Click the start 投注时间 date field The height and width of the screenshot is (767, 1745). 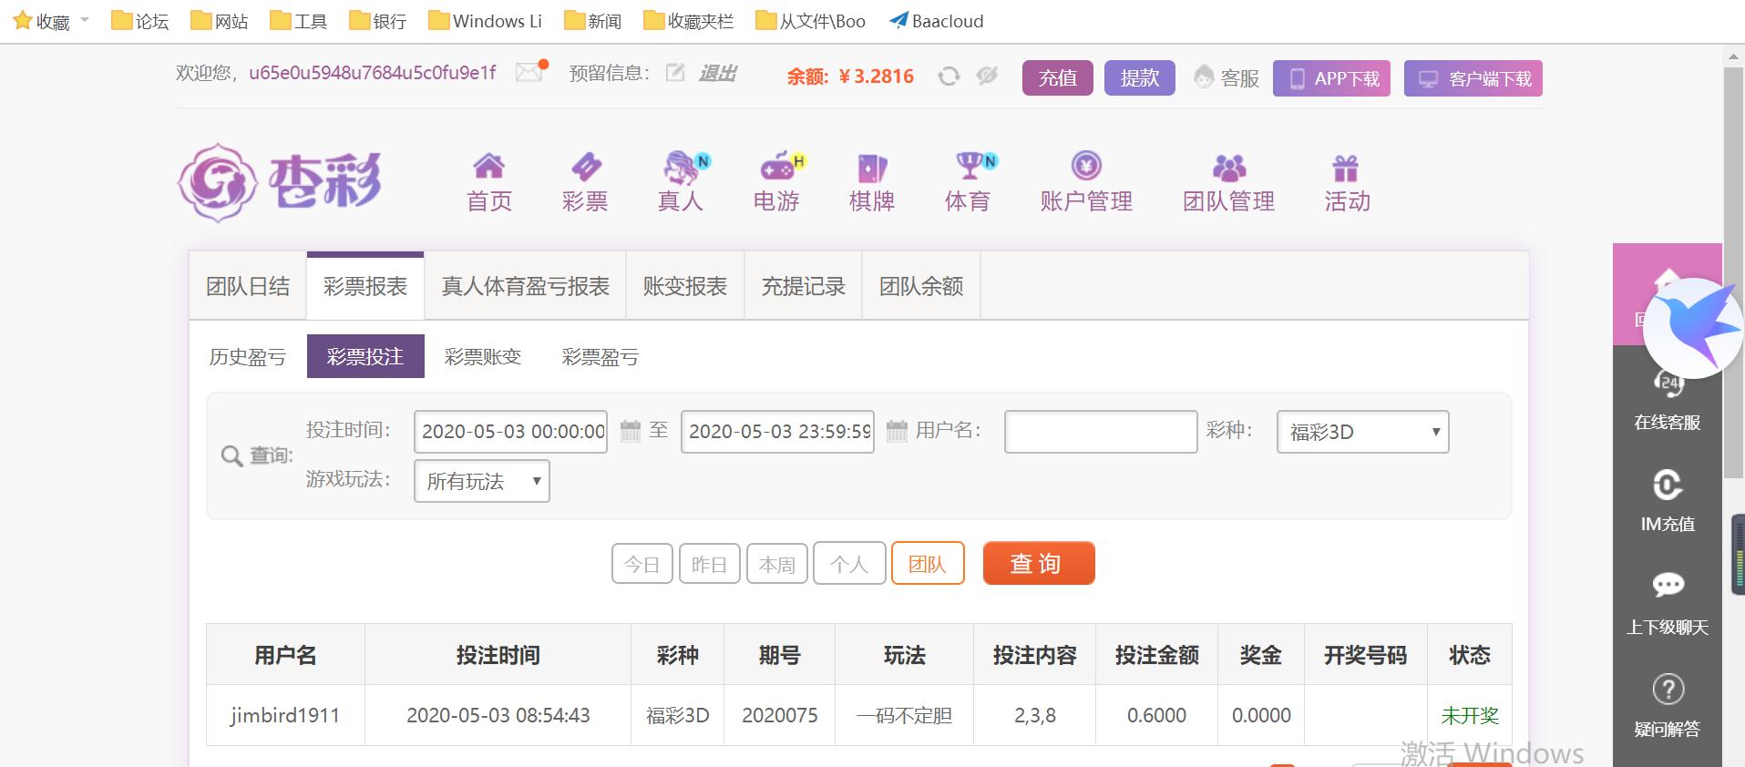coord(510,432)
